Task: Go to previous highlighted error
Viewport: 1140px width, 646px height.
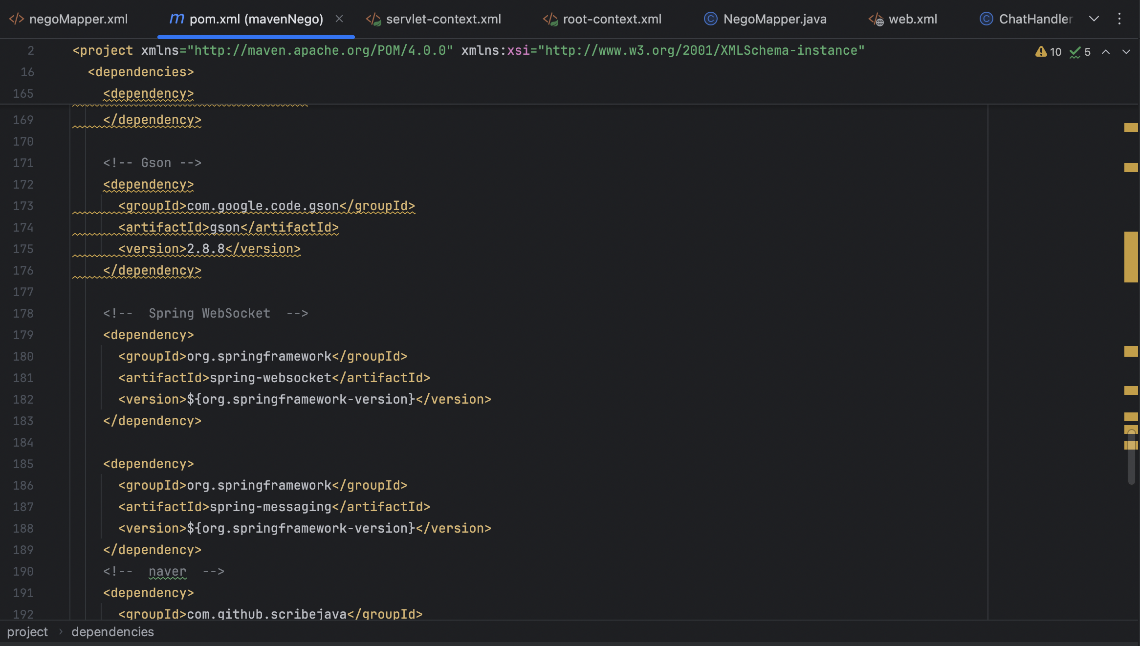Action: tap(1106, 52)
